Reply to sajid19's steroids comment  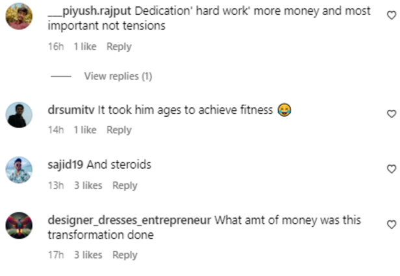pyautogui.click(x=125, y=186)
